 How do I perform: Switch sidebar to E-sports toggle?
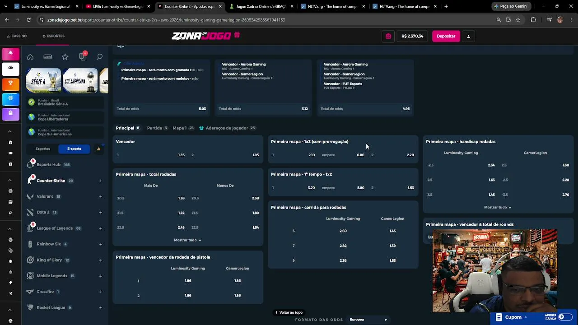point(74,149)
